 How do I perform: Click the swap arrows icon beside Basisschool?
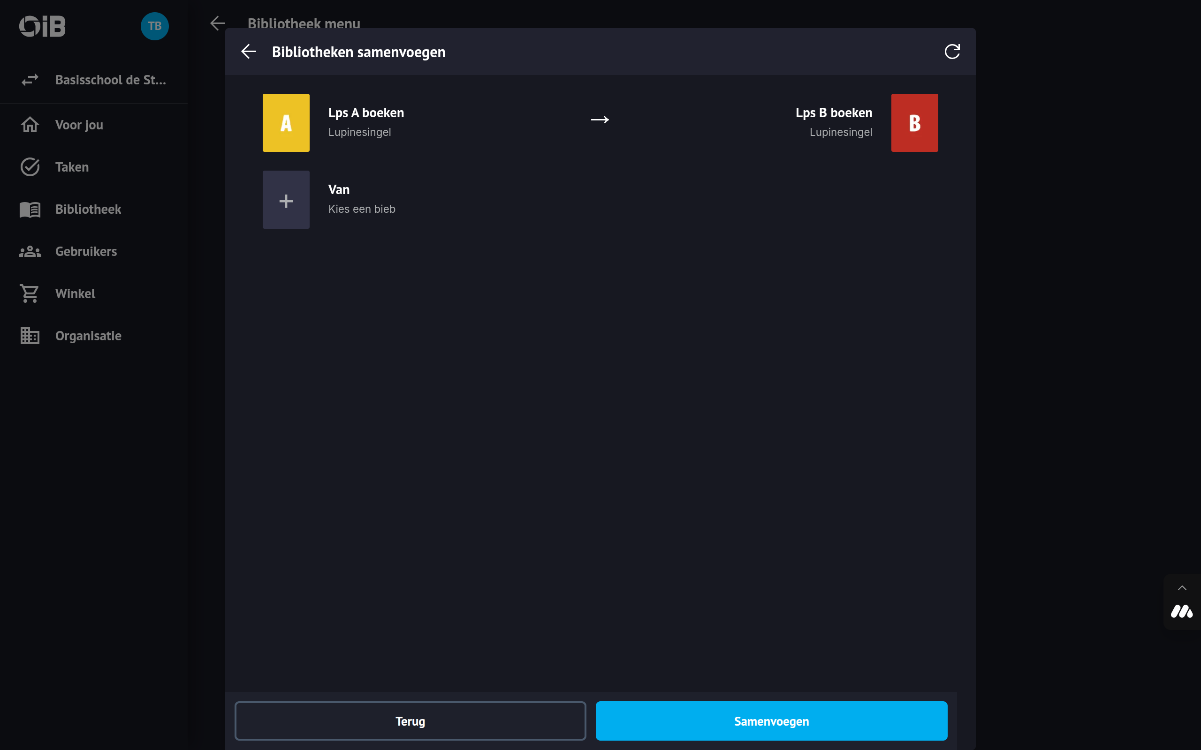(30, 80)
